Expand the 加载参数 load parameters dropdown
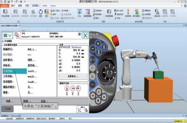Viewport: 187px width, 123px height. 103,11
